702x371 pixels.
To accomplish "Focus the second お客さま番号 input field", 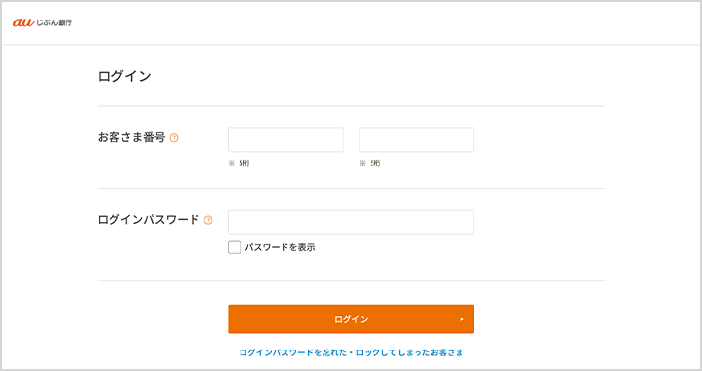I will point(417,140).
